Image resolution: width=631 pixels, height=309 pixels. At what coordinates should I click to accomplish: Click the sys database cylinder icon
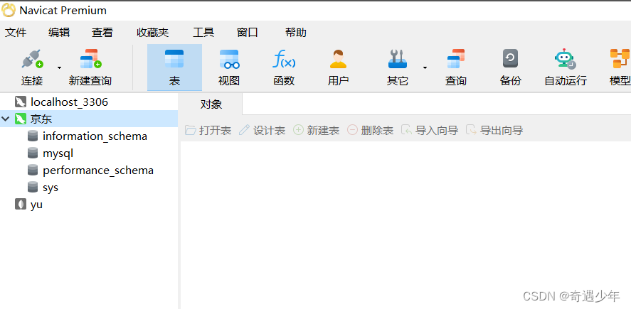[x=33, y=188]
